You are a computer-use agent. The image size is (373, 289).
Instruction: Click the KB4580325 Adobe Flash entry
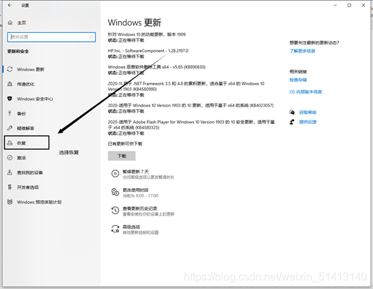point(191,127)
